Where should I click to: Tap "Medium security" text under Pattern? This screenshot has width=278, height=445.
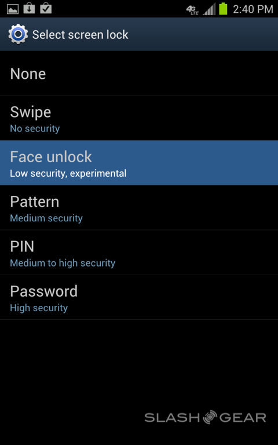pos(46,218)
